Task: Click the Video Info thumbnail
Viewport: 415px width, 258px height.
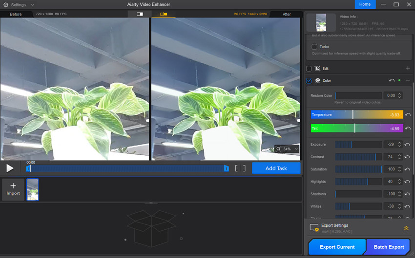Action: [321, 22]
